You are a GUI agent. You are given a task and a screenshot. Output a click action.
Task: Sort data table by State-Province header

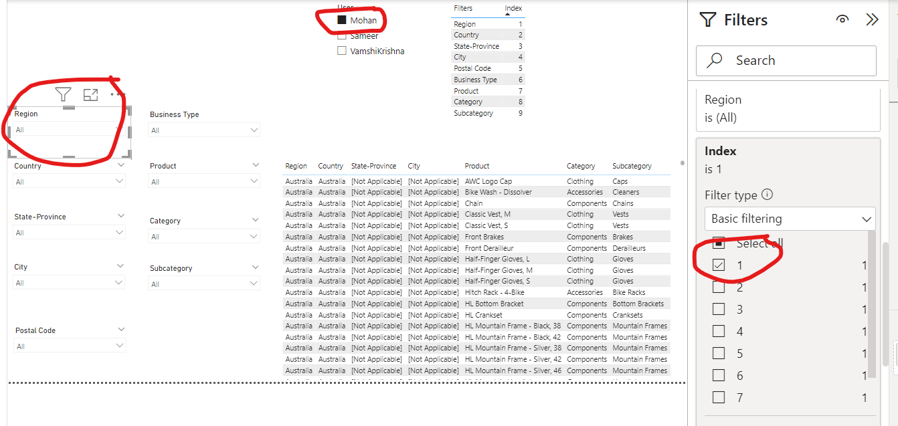tap(373, 166)
